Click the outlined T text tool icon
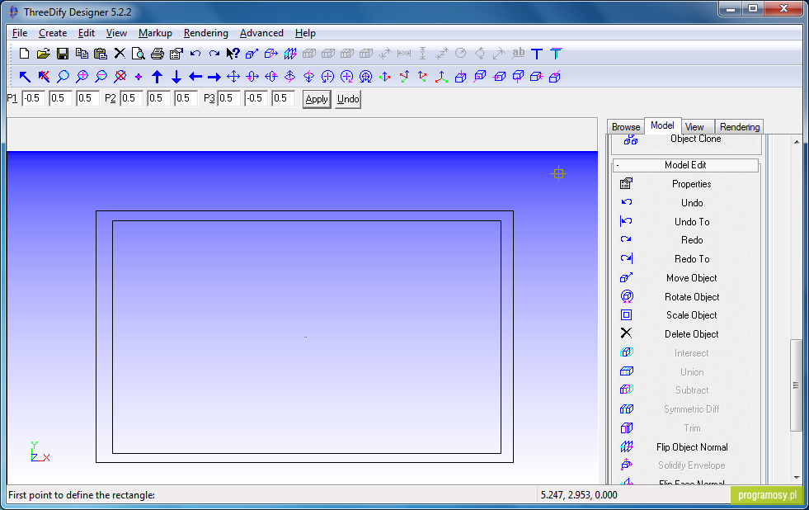Viewport: 809px width, 510px height. [556, 53]
